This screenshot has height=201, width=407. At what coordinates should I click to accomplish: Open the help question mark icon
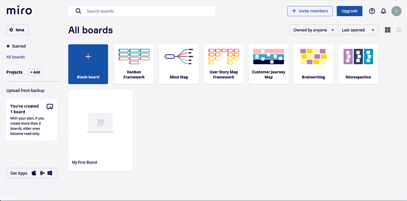pyautogui.click(x=372, y=11)
